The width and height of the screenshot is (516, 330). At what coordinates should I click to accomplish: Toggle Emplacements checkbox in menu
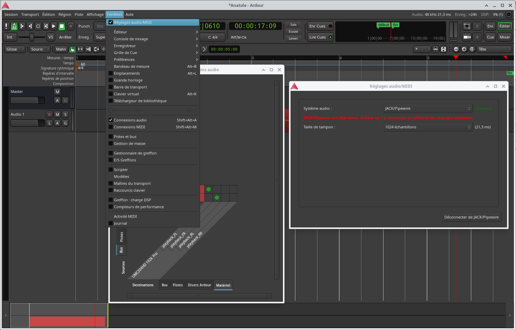coord(110,73)
